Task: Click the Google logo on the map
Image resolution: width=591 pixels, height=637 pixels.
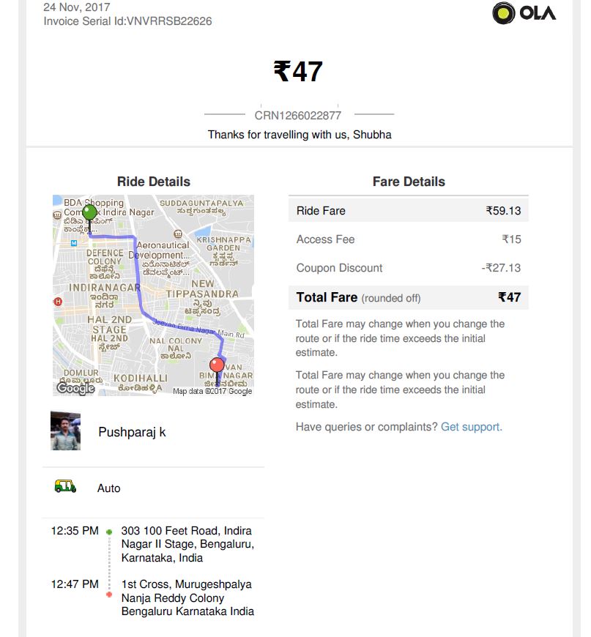Action: [x=75, y=388]
